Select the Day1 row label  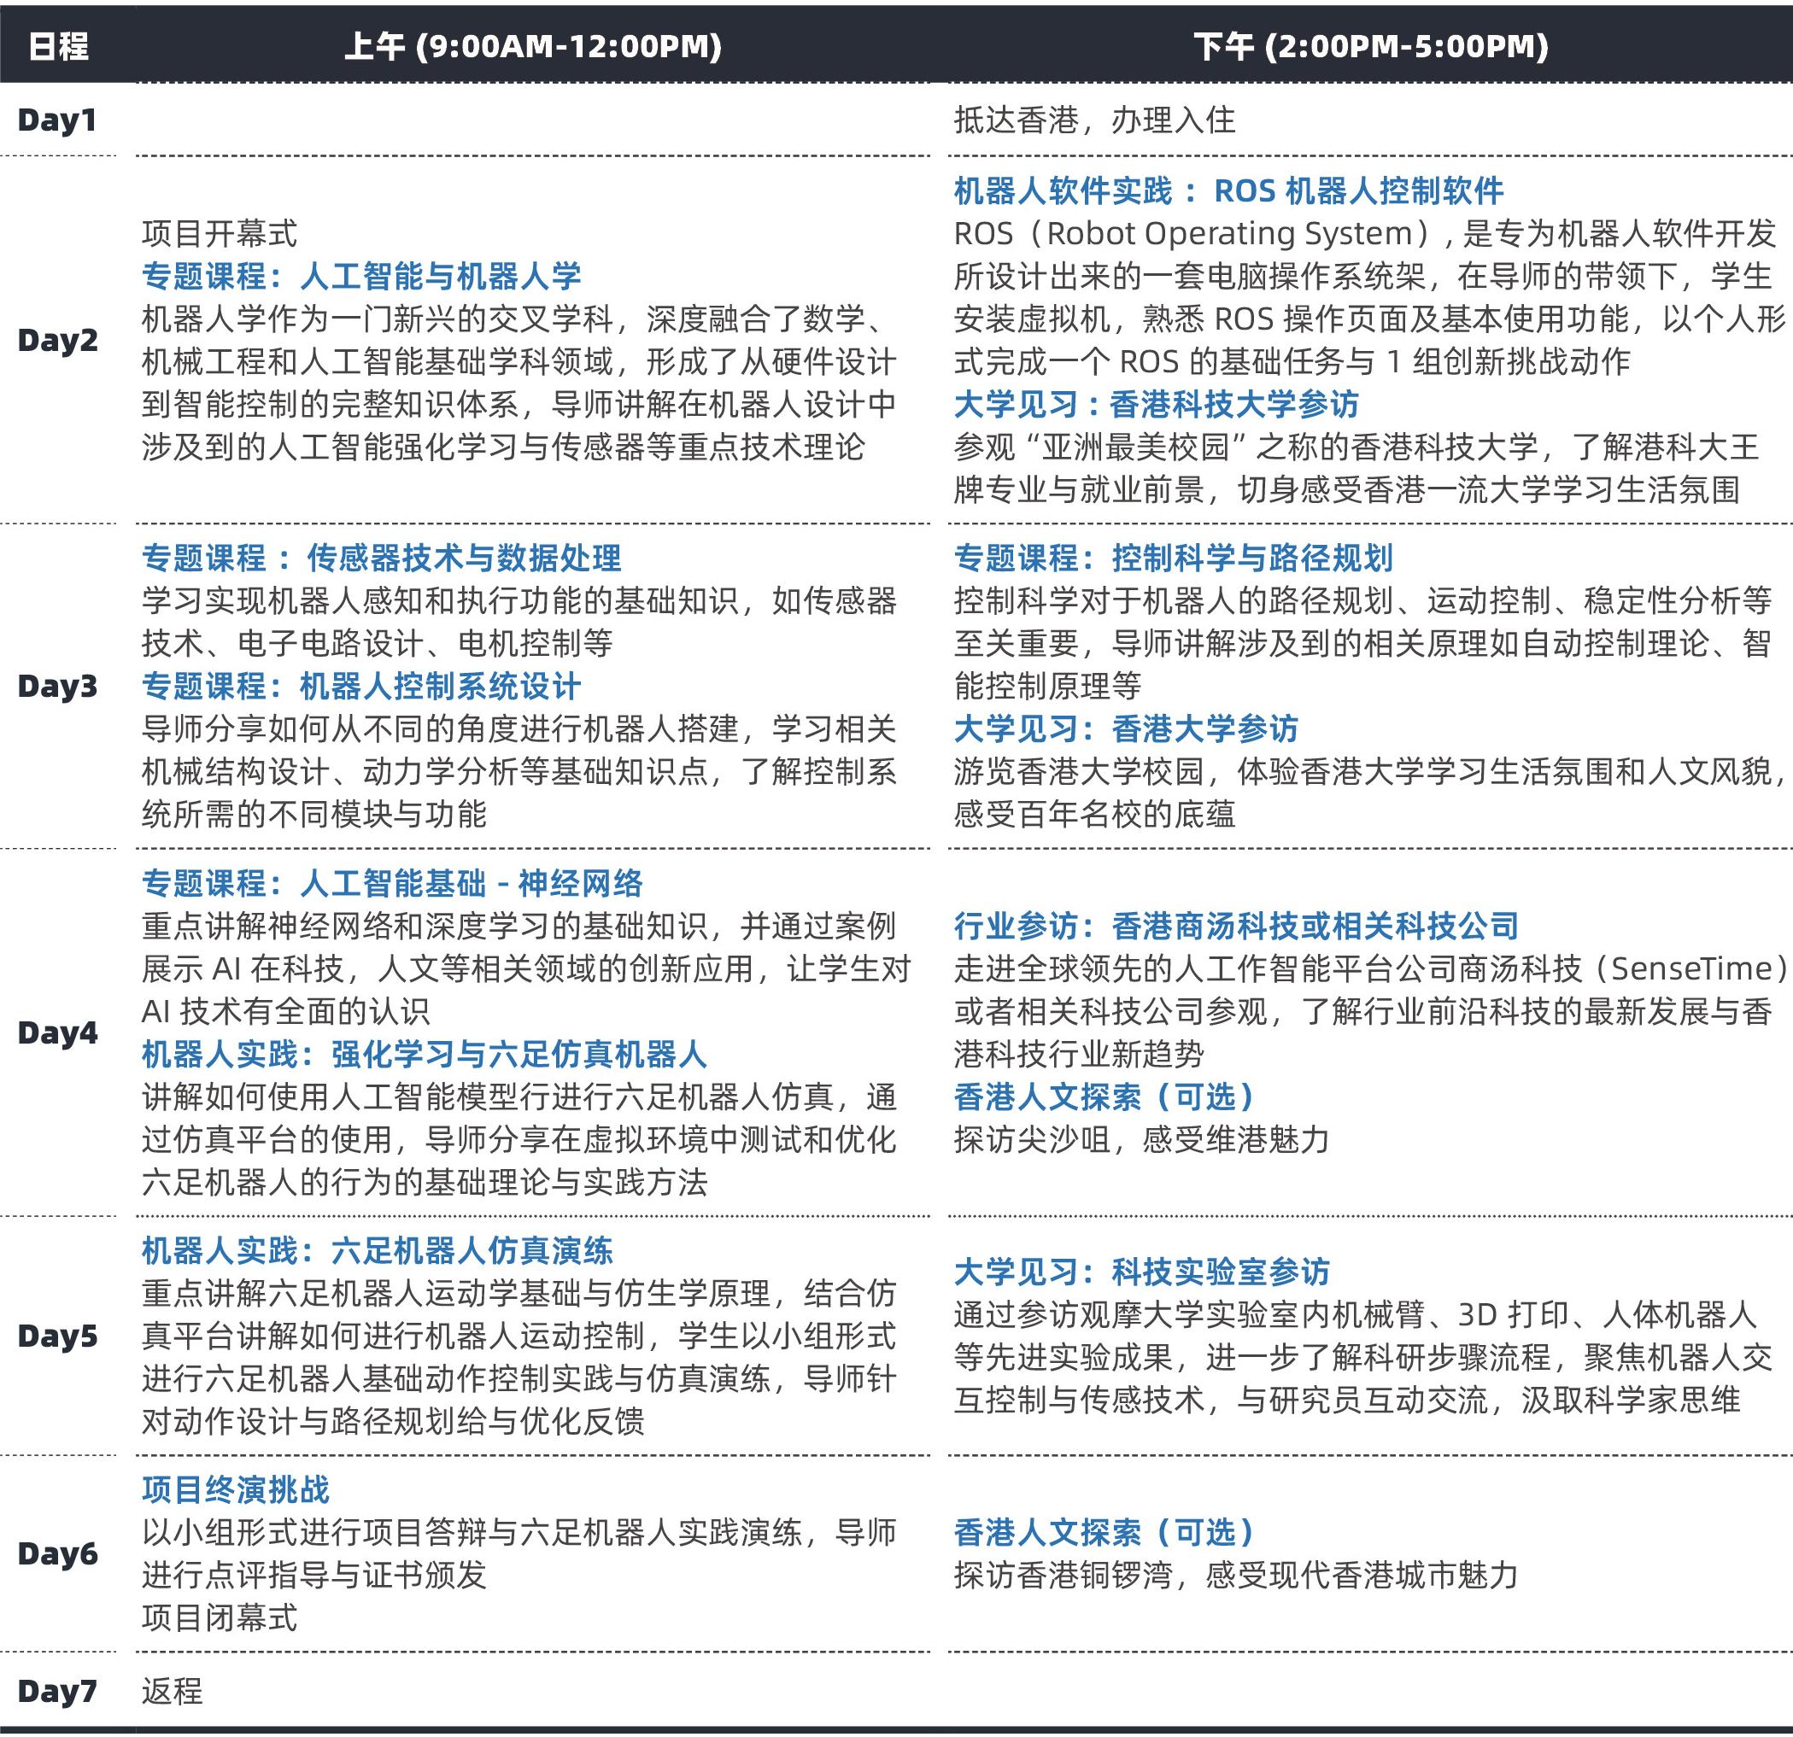(56, 120)
